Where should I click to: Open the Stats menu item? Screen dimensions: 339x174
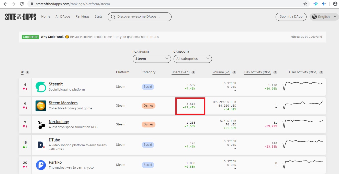pos(98,17)
